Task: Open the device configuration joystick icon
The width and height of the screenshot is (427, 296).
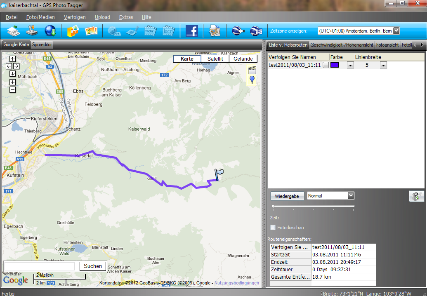Action: (x=32, y=31)
